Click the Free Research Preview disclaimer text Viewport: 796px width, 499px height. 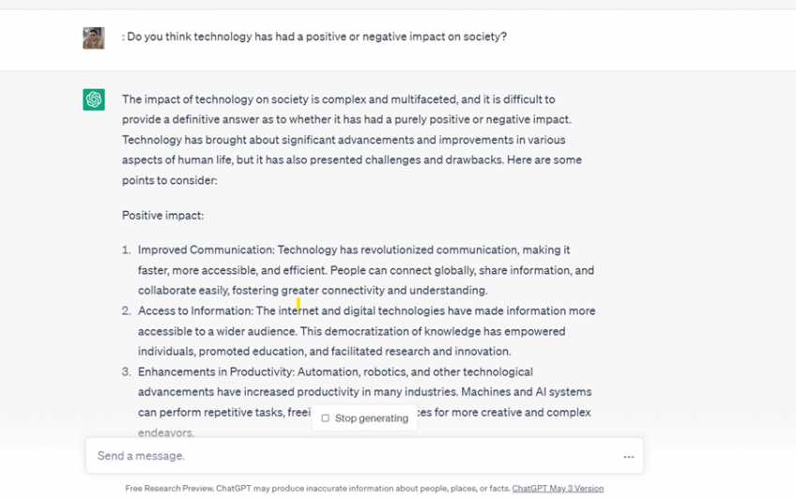click(x=317, y=489)
